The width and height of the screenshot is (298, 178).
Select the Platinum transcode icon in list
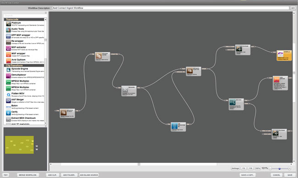point(8,24)
